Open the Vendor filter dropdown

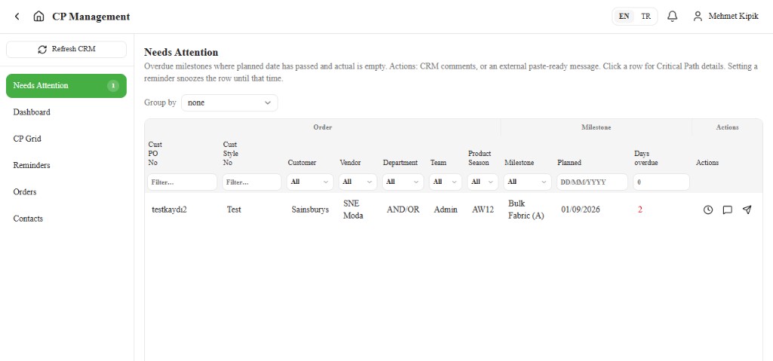pos(357,182)
